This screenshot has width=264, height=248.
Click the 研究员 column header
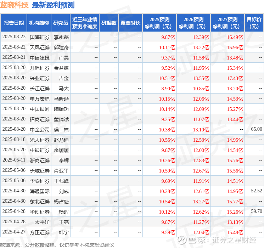61,23
